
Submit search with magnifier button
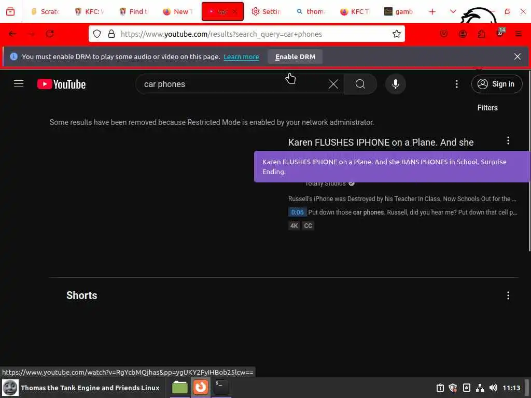(x=360, y=84)
